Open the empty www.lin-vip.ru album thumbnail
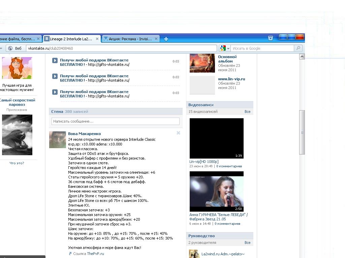Screen dimensions: 345x258 coord(202,85)
